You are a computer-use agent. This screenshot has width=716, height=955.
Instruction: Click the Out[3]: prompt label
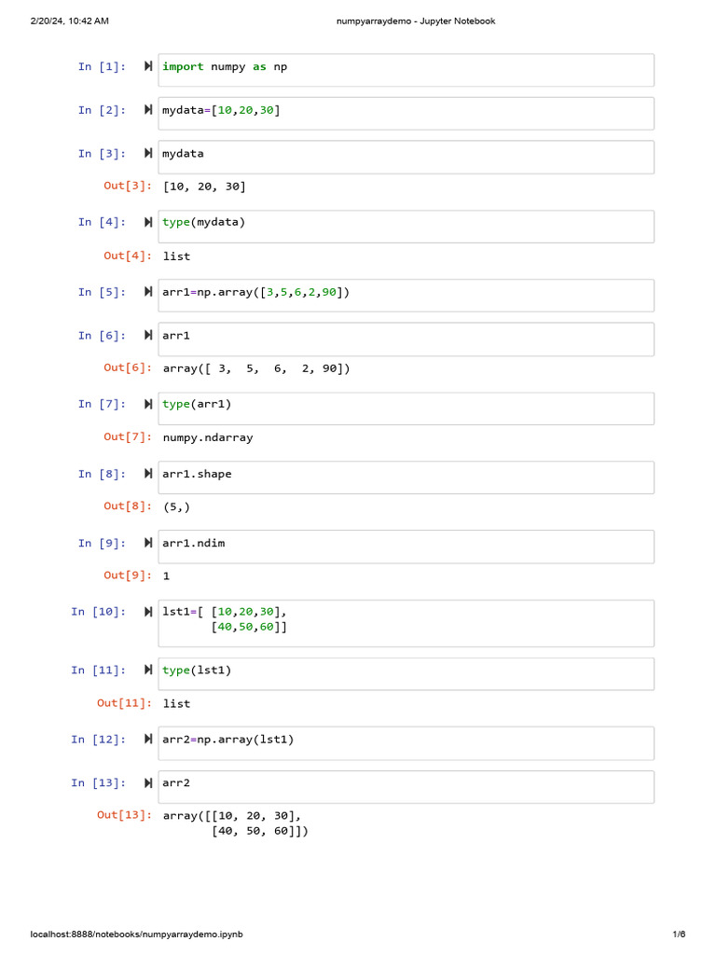127,186
